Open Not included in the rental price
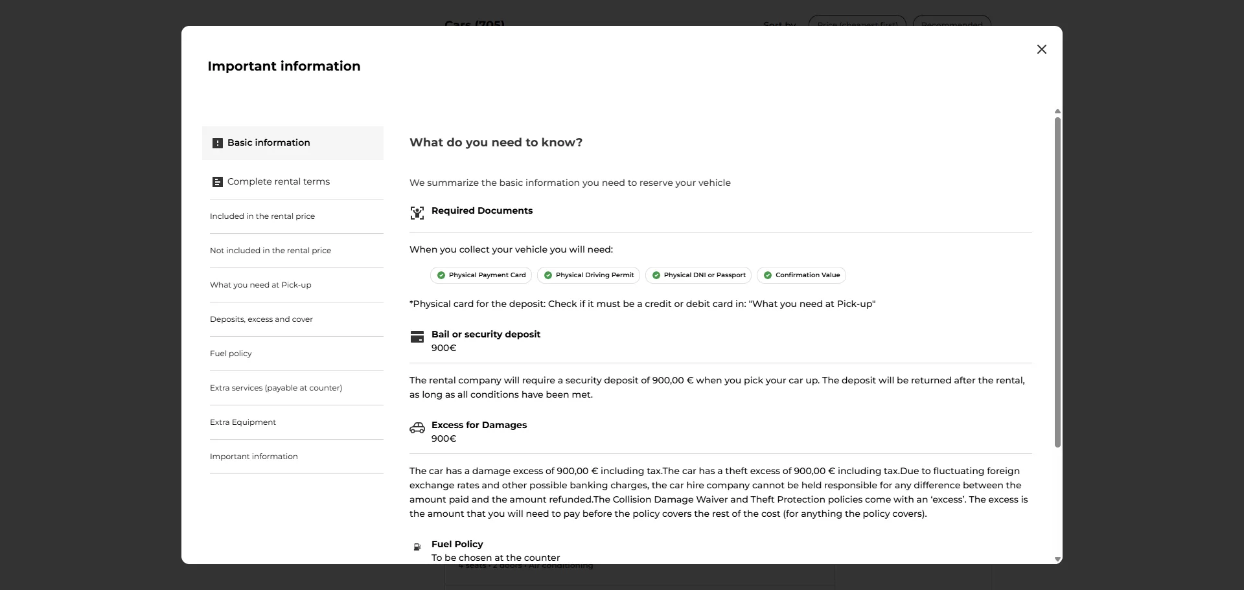 coord(270,251)
